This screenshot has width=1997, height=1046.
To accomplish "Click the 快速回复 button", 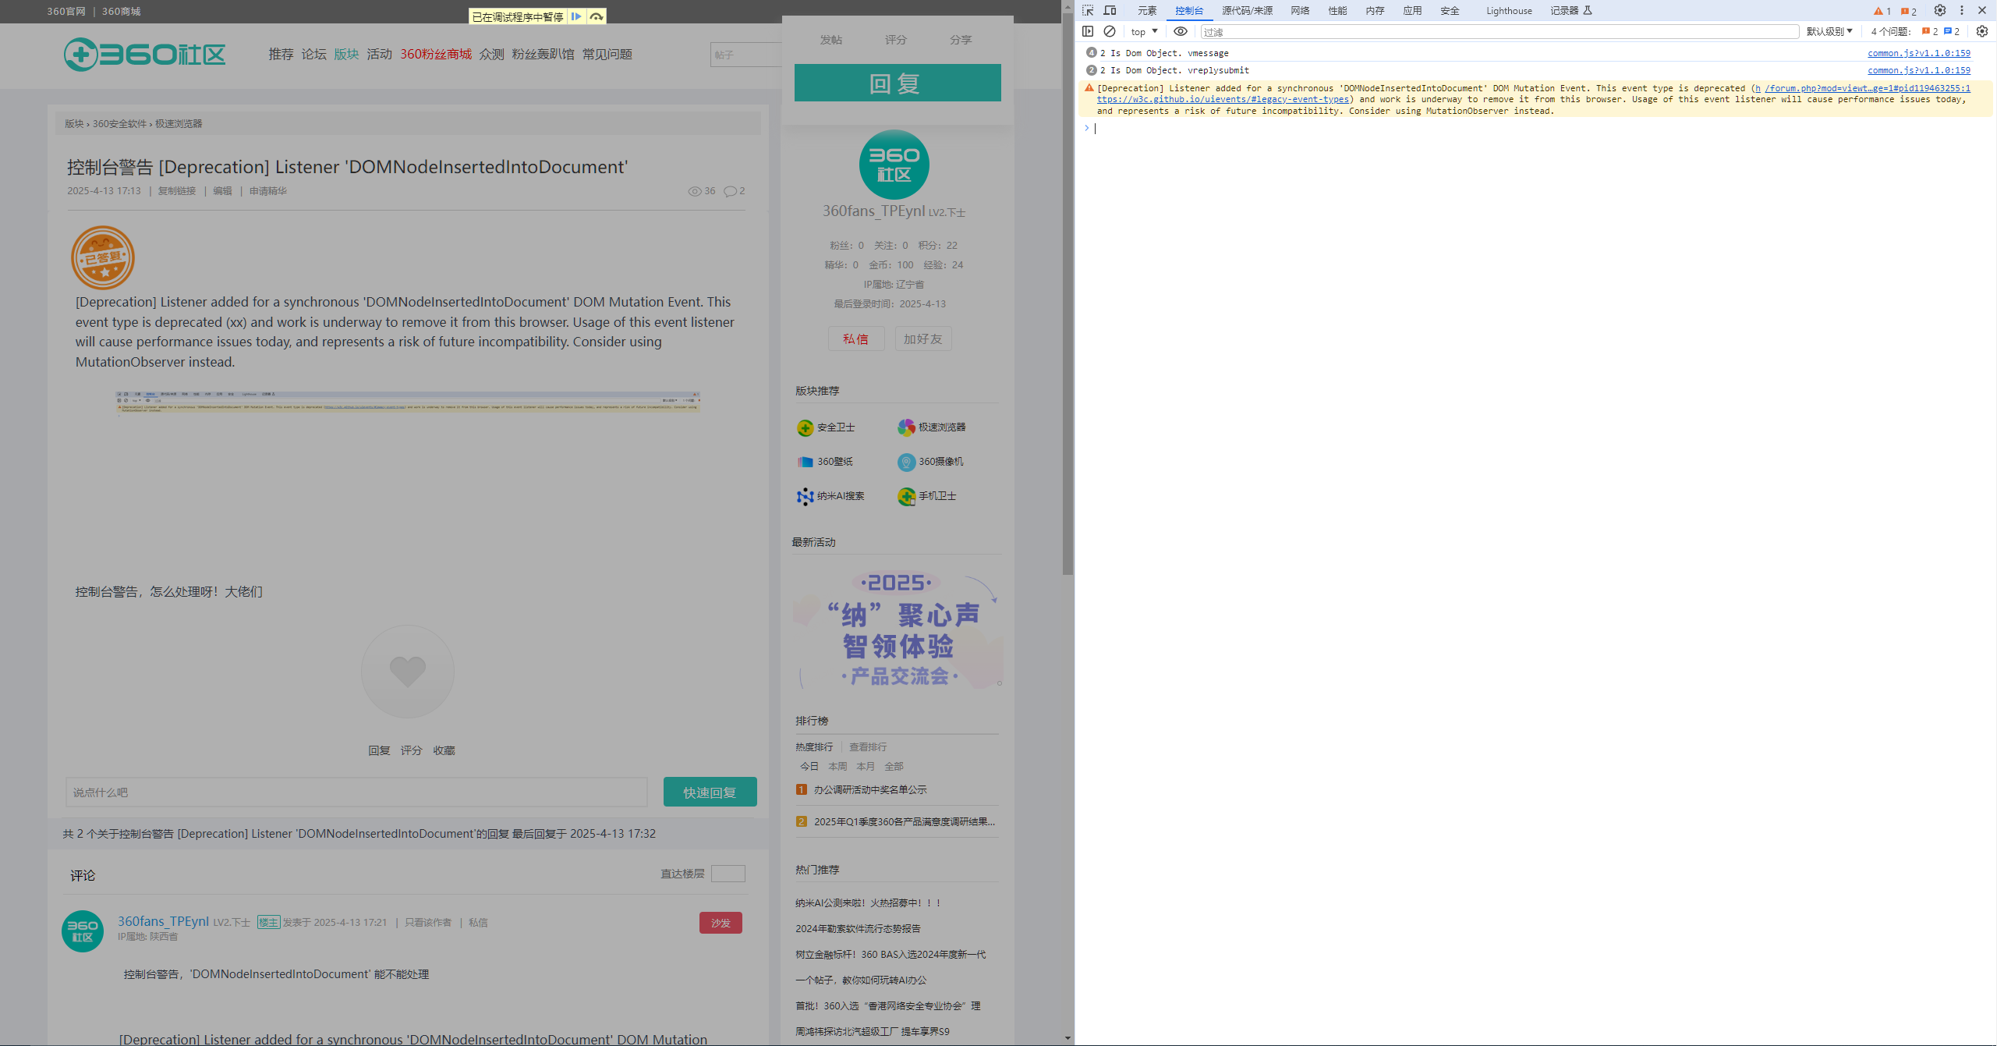I will 710,792.
